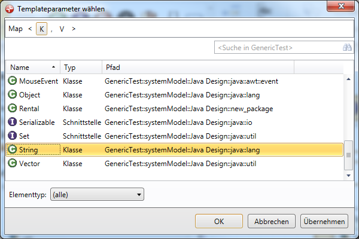Click the class icon beside Object
Screen dimensions: 359x239
point(13,94)
